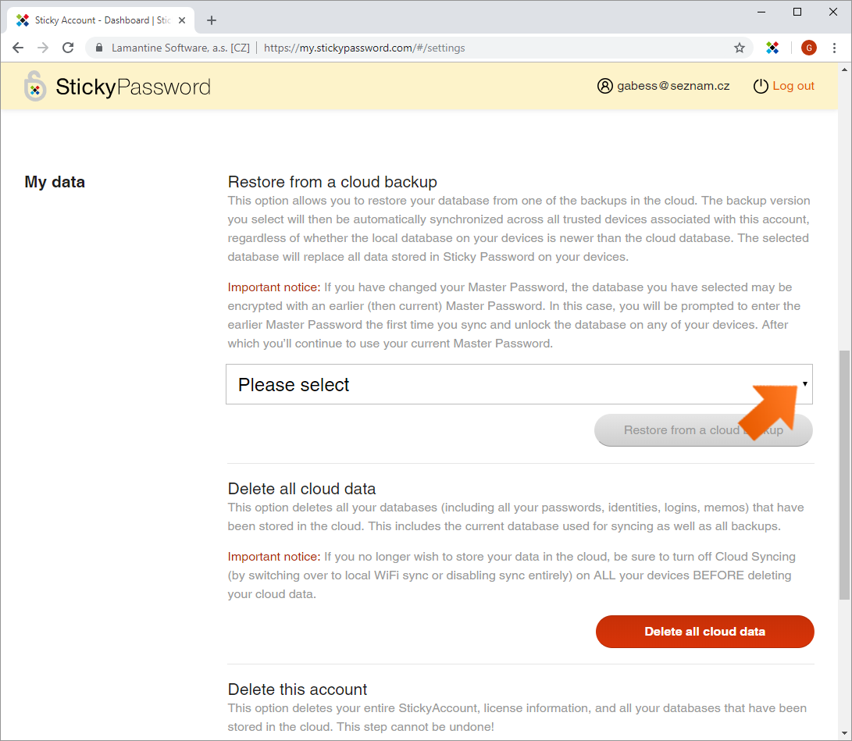Reload the Sticky Account page
Screen dimensions: 852x741
(68, 48)
